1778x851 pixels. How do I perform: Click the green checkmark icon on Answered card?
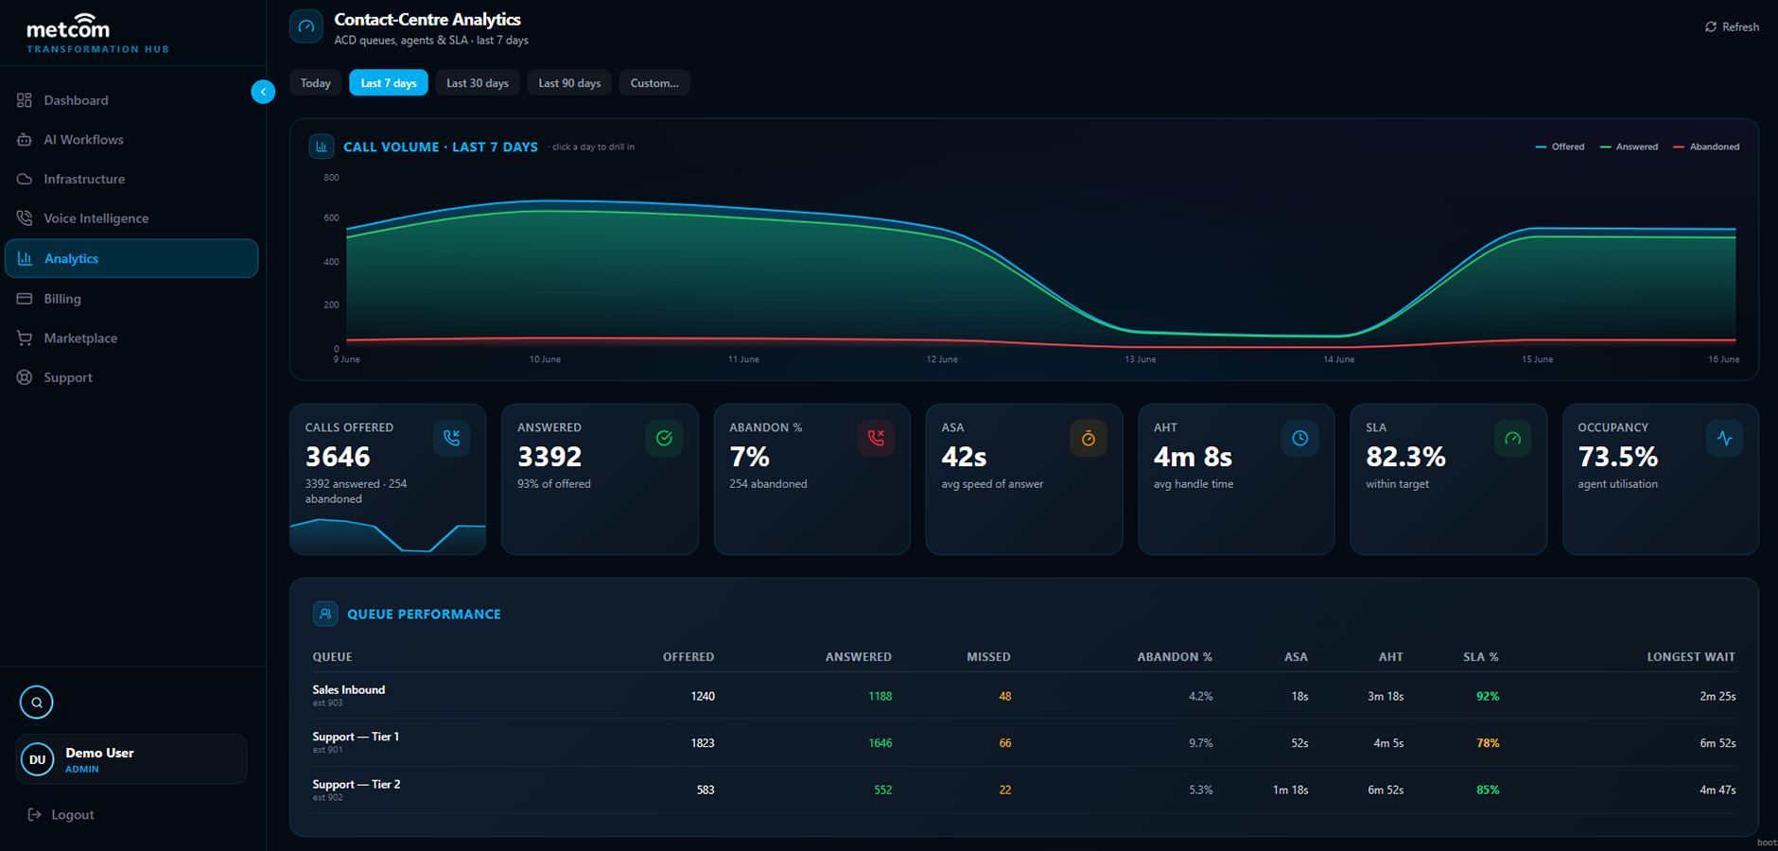pyautogui.click(x=664, y=438)
